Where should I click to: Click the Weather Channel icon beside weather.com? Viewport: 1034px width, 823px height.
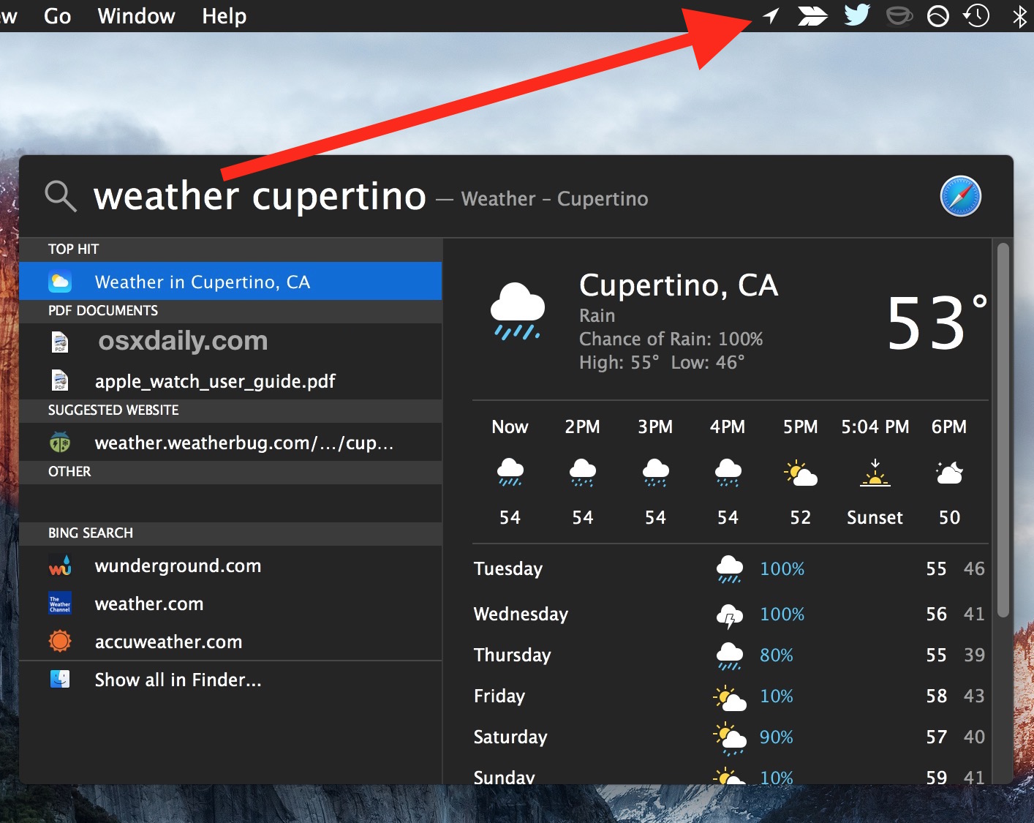[59, 603]
